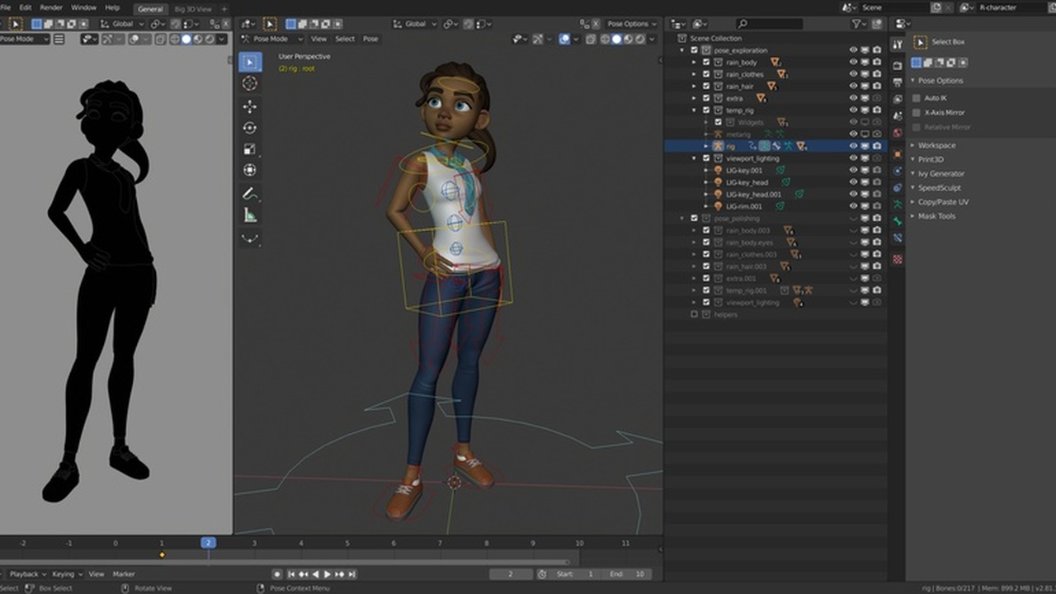
Task: Play the animation forward
Action: [327, 573]
